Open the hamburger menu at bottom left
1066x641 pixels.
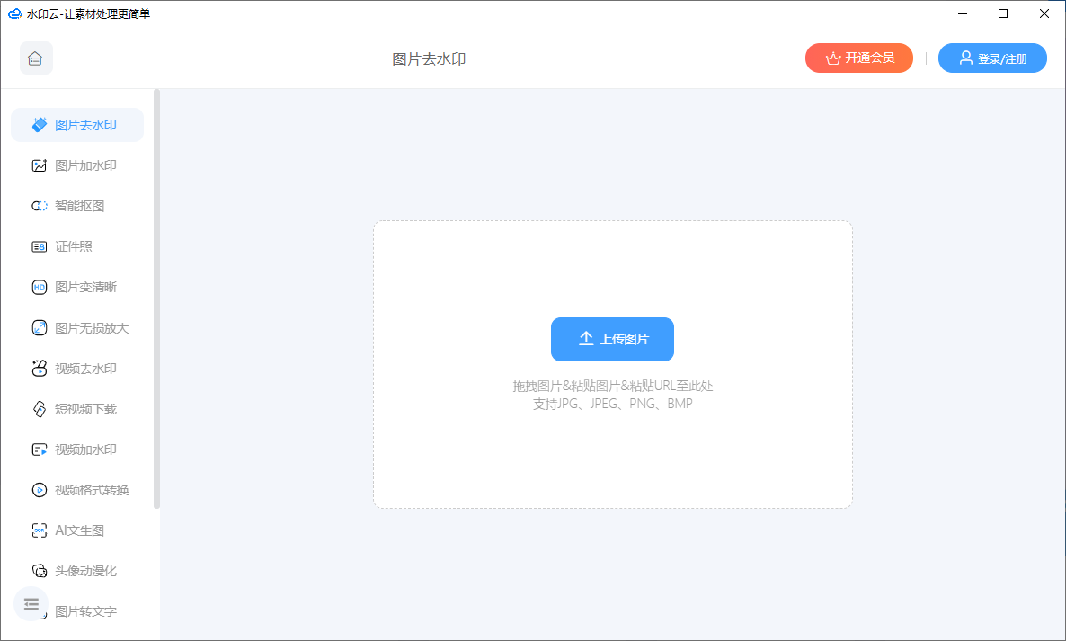tap(31, 604)
